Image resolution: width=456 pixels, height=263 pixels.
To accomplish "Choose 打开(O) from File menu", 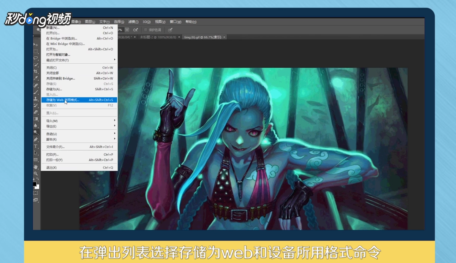I will (x=79, y=33).
